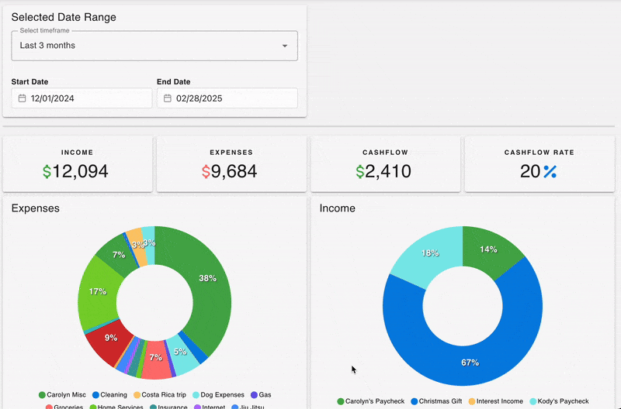Click the green dollar sign in Cashflow card
Viewport: 621px width, 409px height.
click(360, 171)
